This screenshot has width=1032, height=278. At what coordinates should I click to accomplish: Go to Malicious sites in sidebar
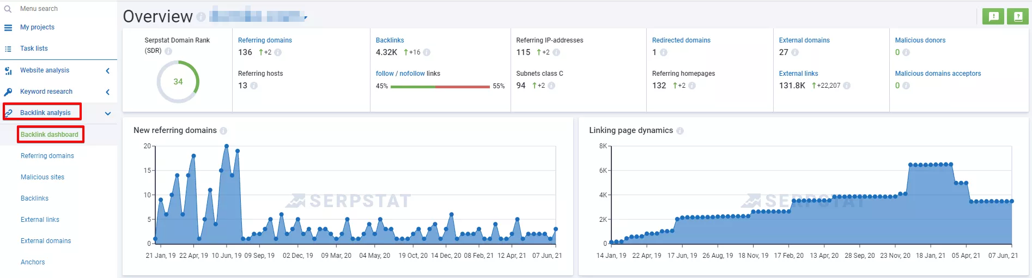43,177
